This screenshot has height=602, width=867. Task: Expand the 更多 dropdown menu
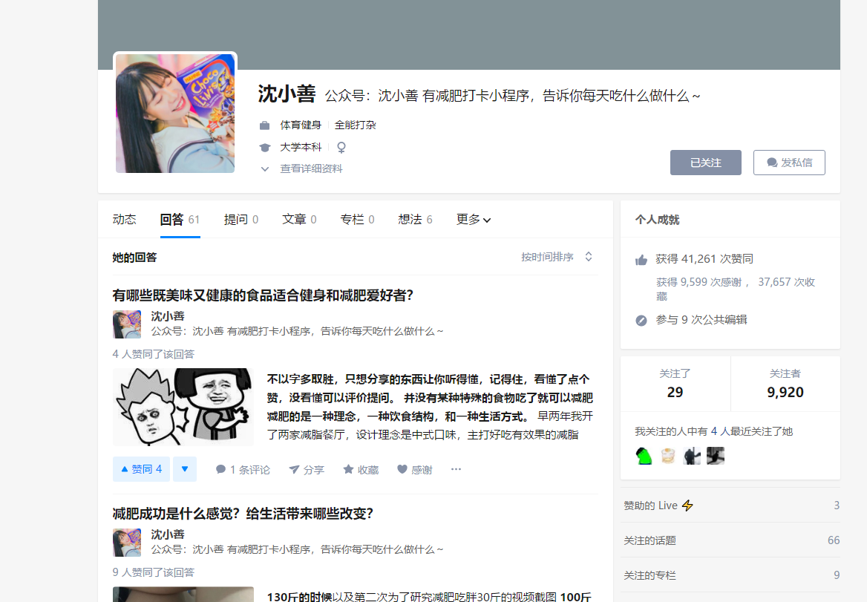(474, 220)
